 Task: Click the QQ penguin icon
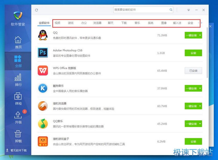tap(43, 35)
